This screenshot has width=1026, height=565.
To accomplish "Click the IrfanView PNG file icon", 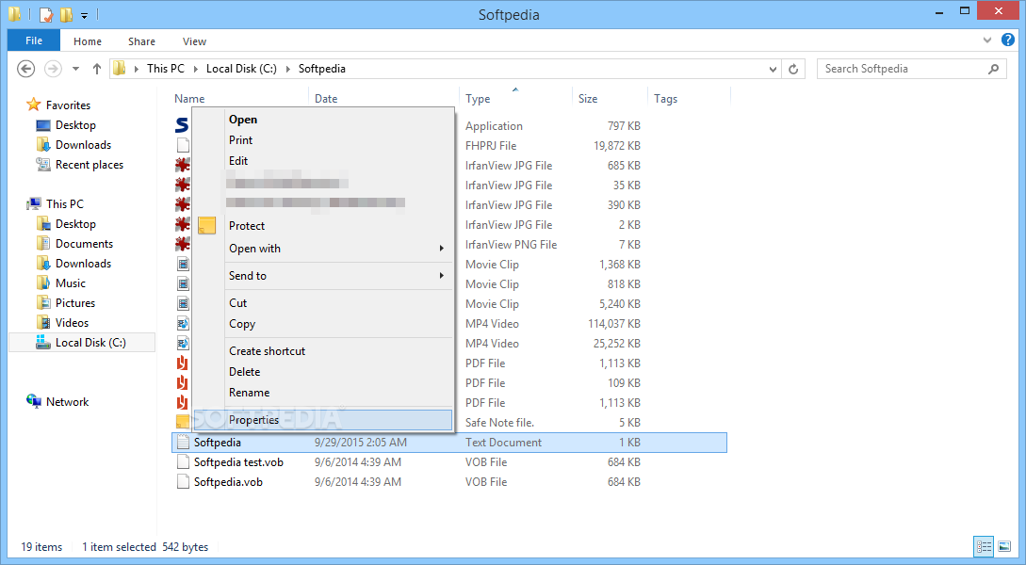I will click(183, 244).
